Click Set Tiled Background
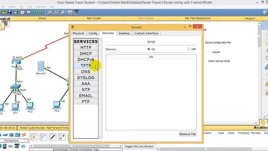This screenshot has height=151, width=268. [198, 18]
